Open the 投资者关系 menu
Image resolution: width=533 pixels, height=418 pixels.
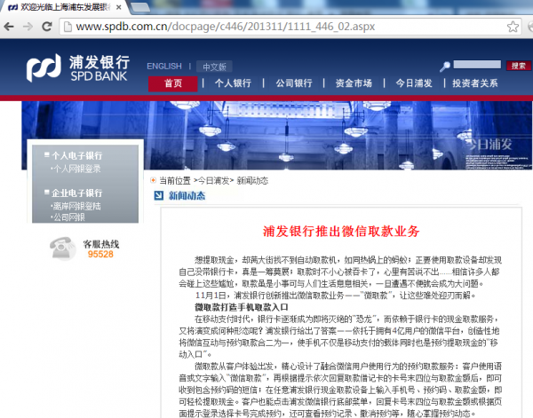click(x=475, y=83)
